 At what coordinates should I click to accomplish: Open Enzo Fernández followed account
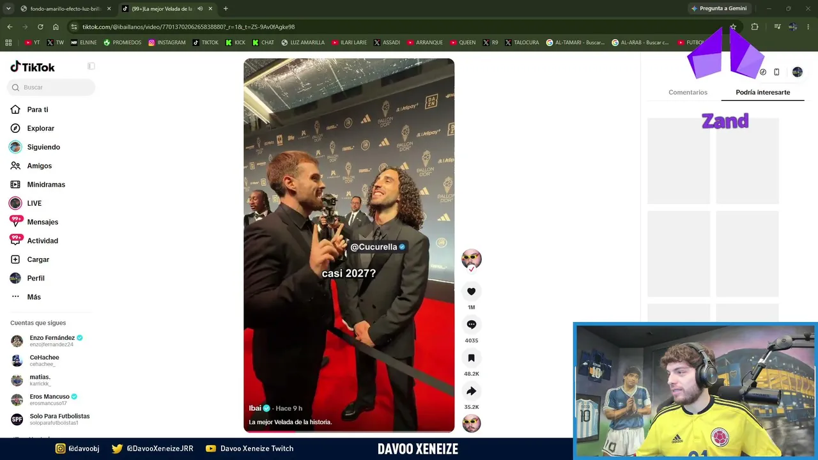[x=51, y=341]
